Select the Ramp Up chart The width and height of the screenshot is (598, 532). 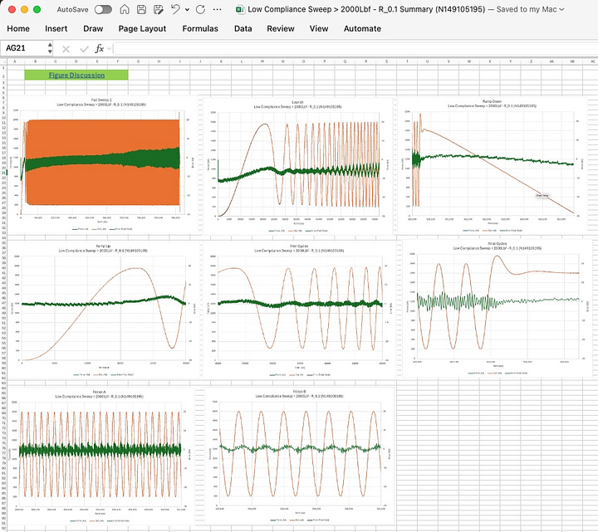click(104, 310)
